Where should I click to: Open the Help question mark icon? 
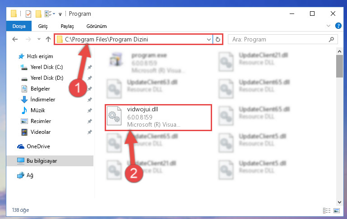[338, 26]
